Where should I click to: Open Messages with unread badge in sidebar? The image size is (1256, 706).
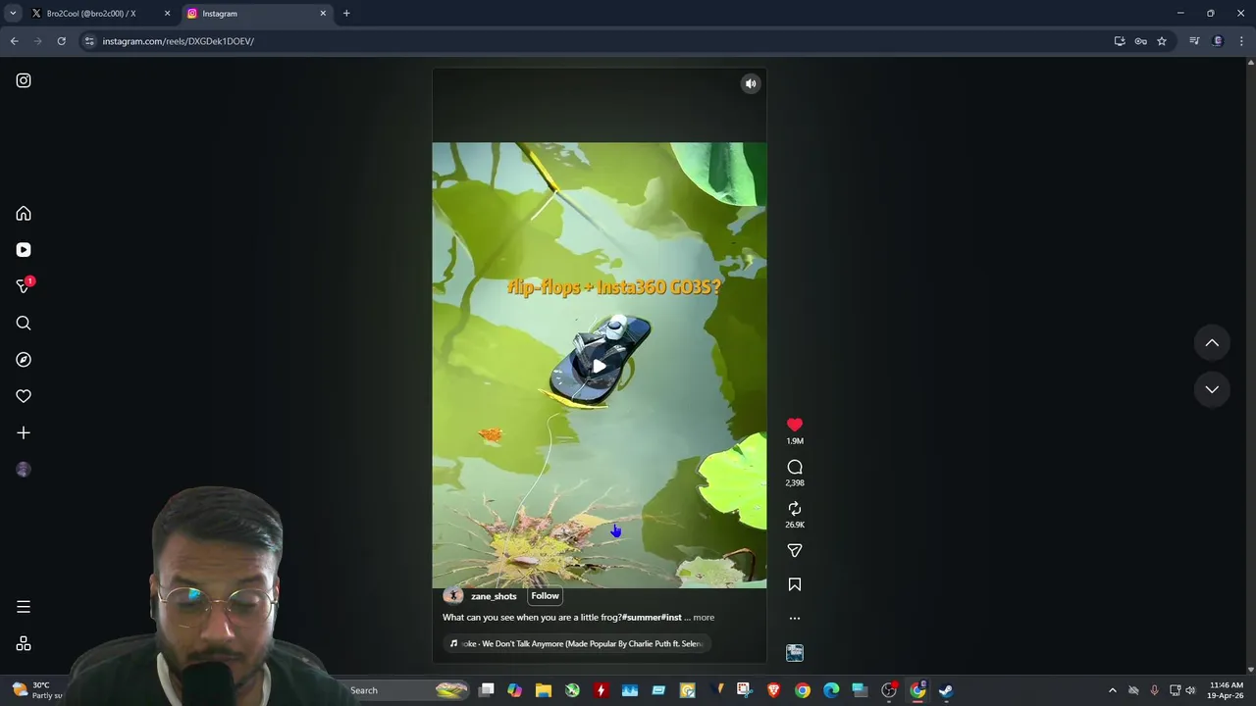point(24,286)
